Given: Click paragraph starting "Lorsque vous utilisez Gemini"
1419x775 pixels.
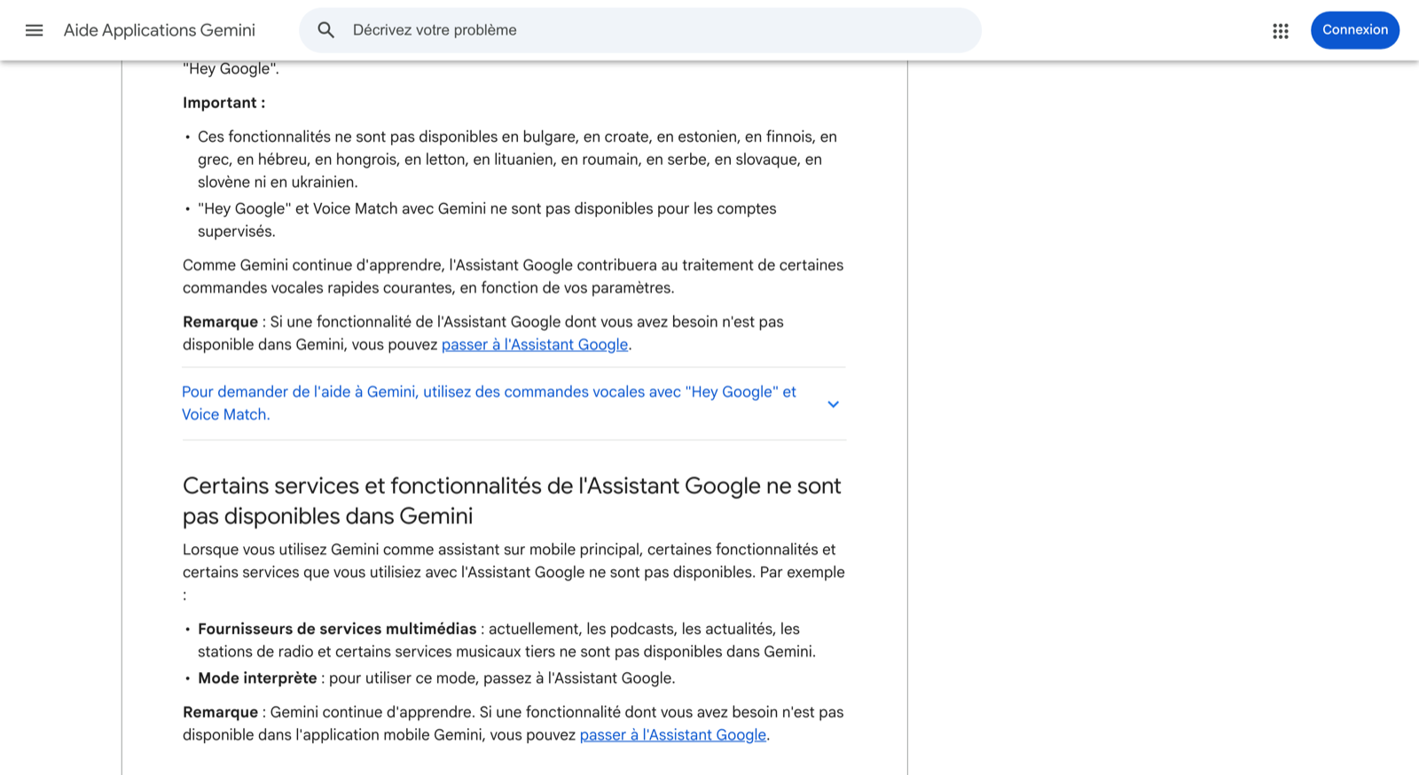Looking at the screenshot, I should point(514,572).
